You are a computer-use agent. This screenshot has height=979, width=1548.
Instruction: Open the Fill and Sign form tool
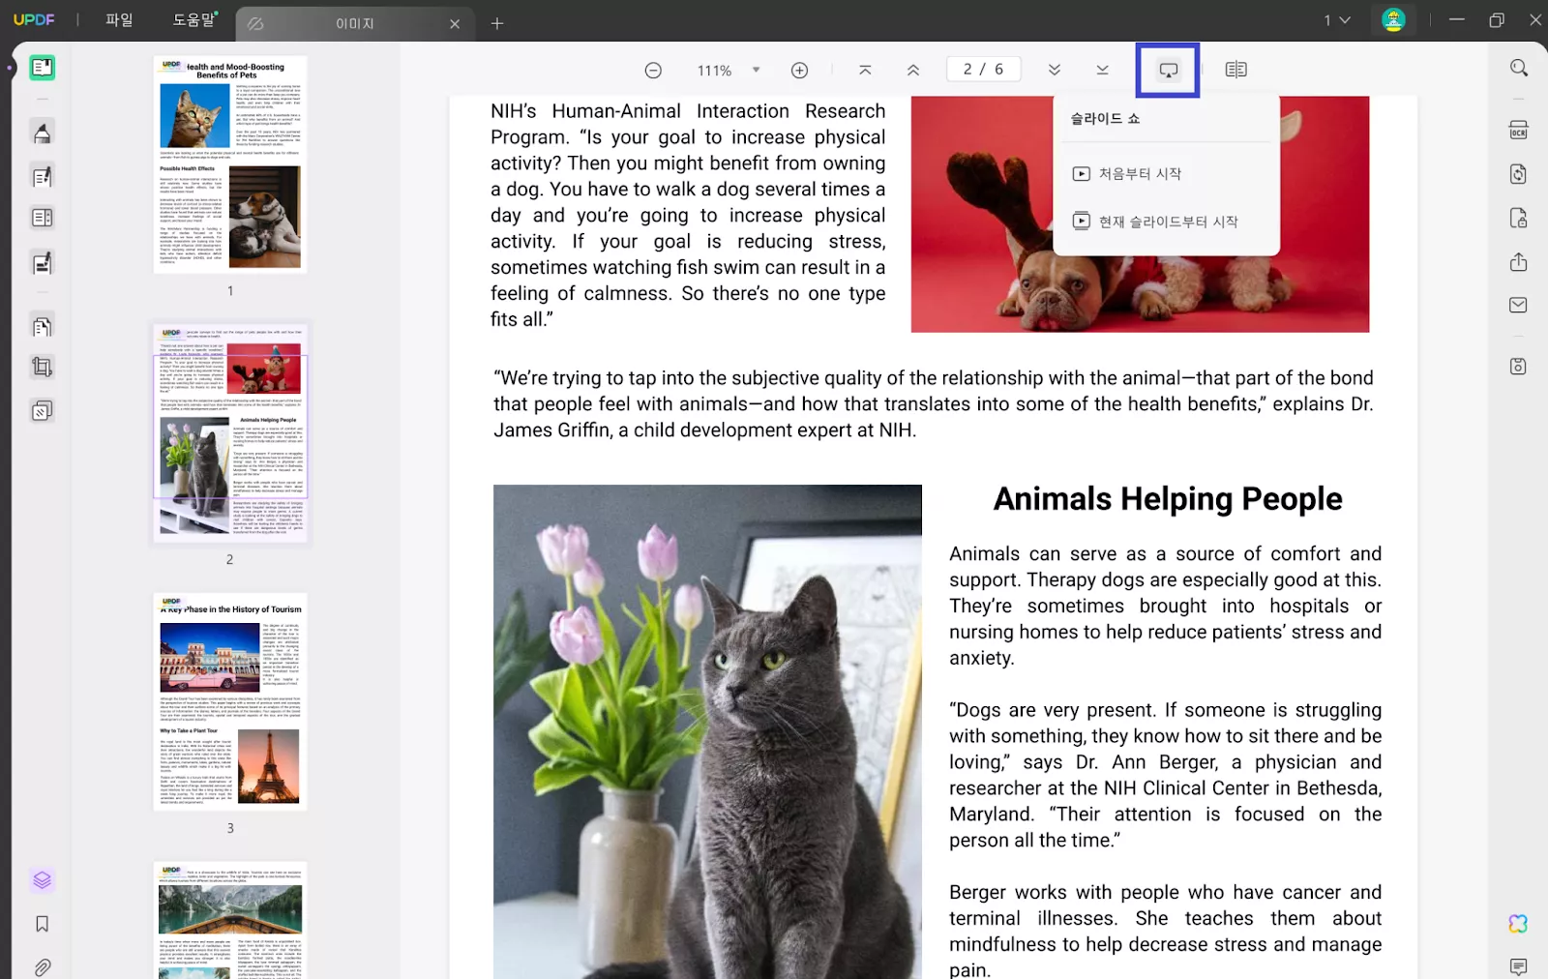[42, 263]
